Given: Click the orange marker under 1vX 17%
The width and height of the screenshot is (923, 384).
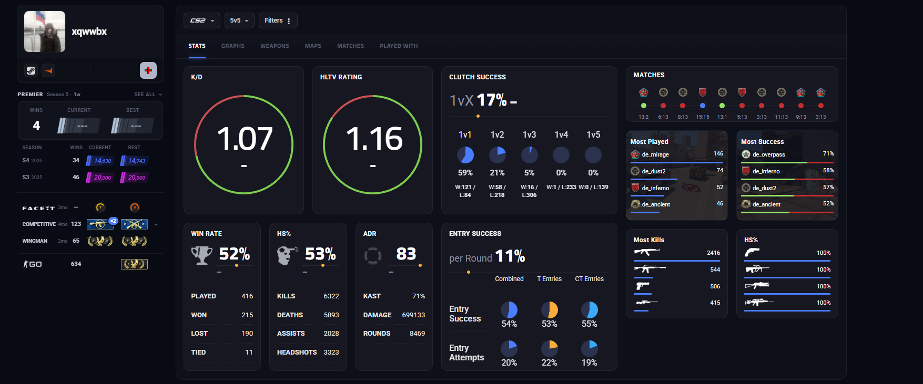Looking at the screenshot, I should pos(478,116).
